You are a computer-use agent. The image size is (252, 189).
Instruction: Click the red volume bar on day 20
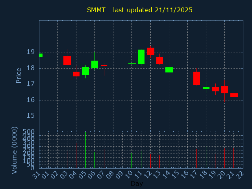pyautogui.click(x=224, y=158)
